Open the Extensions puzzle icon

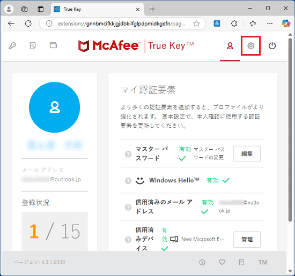(x=234, y=24)
